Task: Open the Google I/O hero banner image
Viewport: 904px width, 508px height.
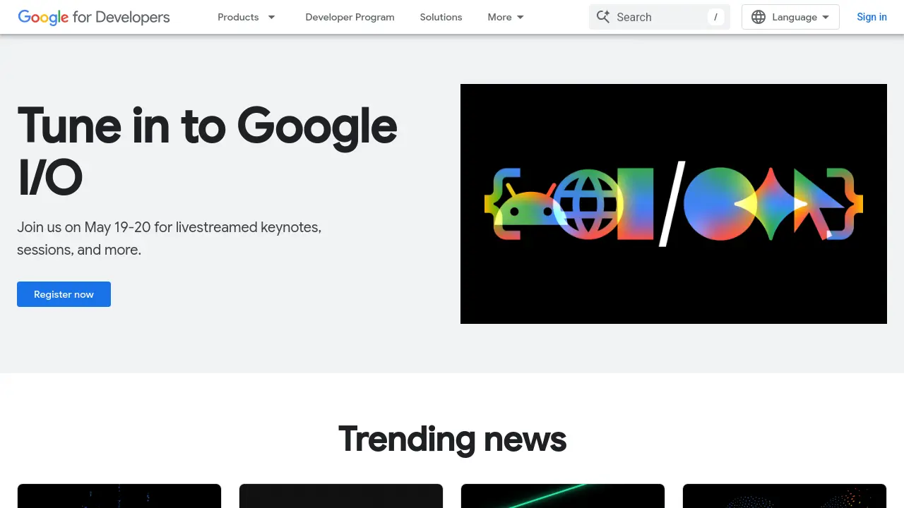Action: point(673,204)
